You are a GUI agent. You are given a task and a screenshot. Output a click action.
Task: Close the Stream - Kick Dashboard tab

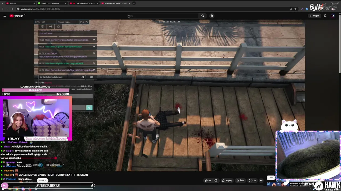pyautogui.click(x=66, y=3)
